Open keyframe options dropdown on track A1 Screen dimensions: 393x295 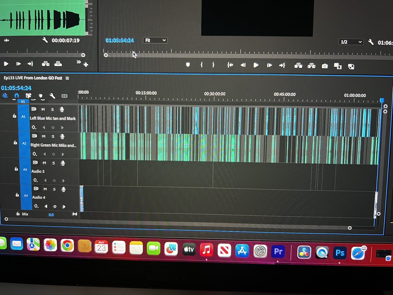click(33, 127)
